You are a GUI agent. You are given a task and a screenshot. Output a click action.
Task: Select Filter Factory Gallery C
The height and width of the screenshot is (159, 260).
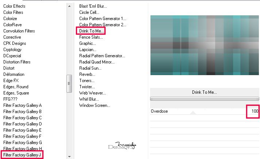coord(22,118)
